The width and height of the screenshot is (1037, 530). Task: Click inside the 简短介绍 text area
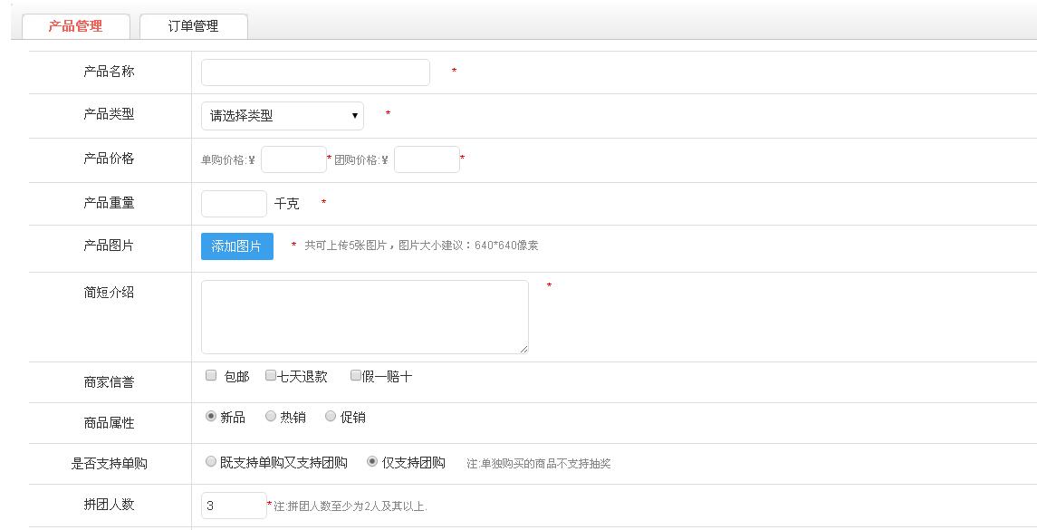click(x=364, y=316)
